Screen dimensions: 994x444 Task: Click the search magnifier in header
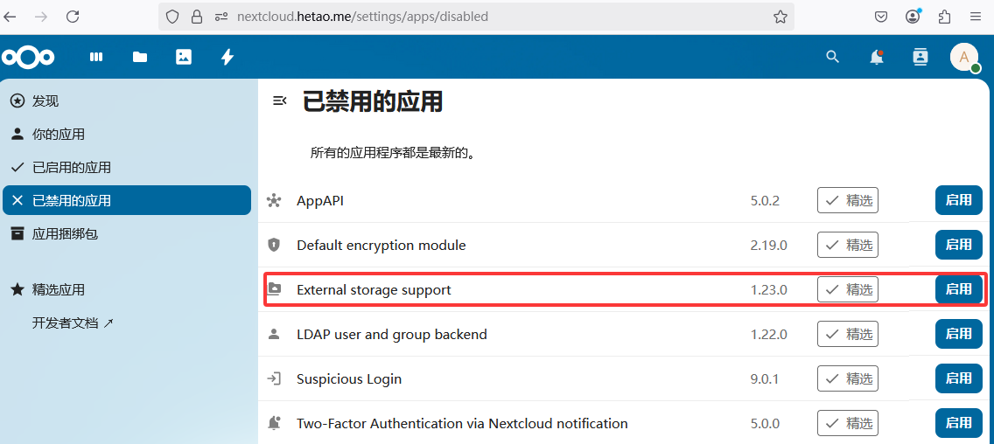tap(832, 57)
